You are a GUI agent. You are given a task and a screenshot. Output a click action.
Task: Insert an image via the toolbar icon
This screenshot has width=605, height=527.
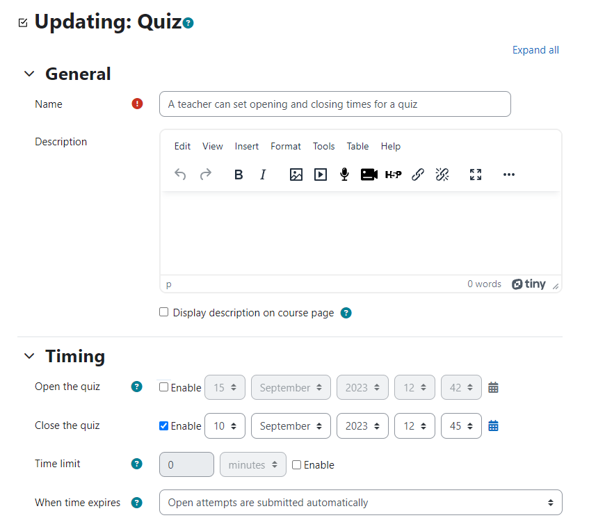296,175
